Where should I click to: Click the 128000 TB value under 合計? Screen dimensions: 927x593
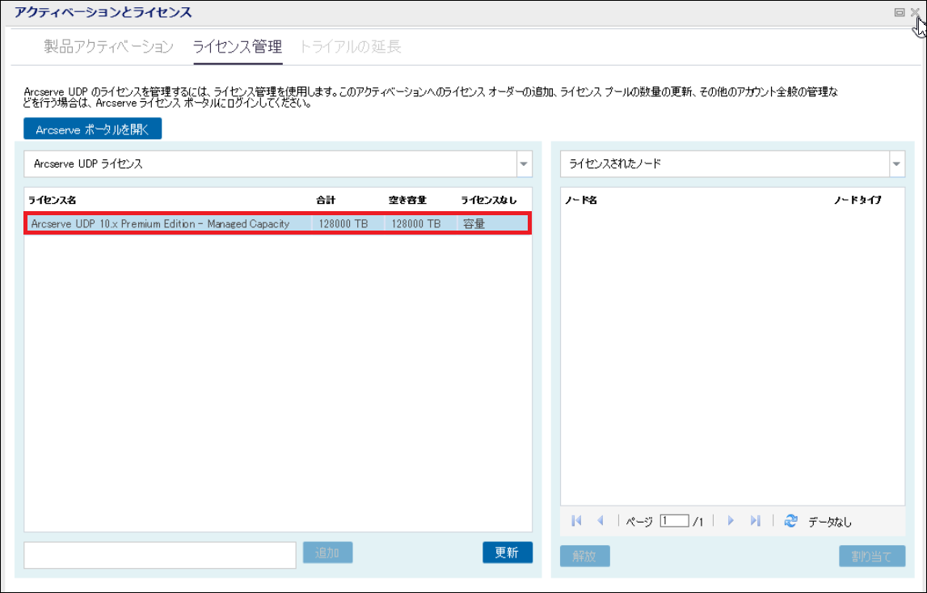tap(343, 224)
